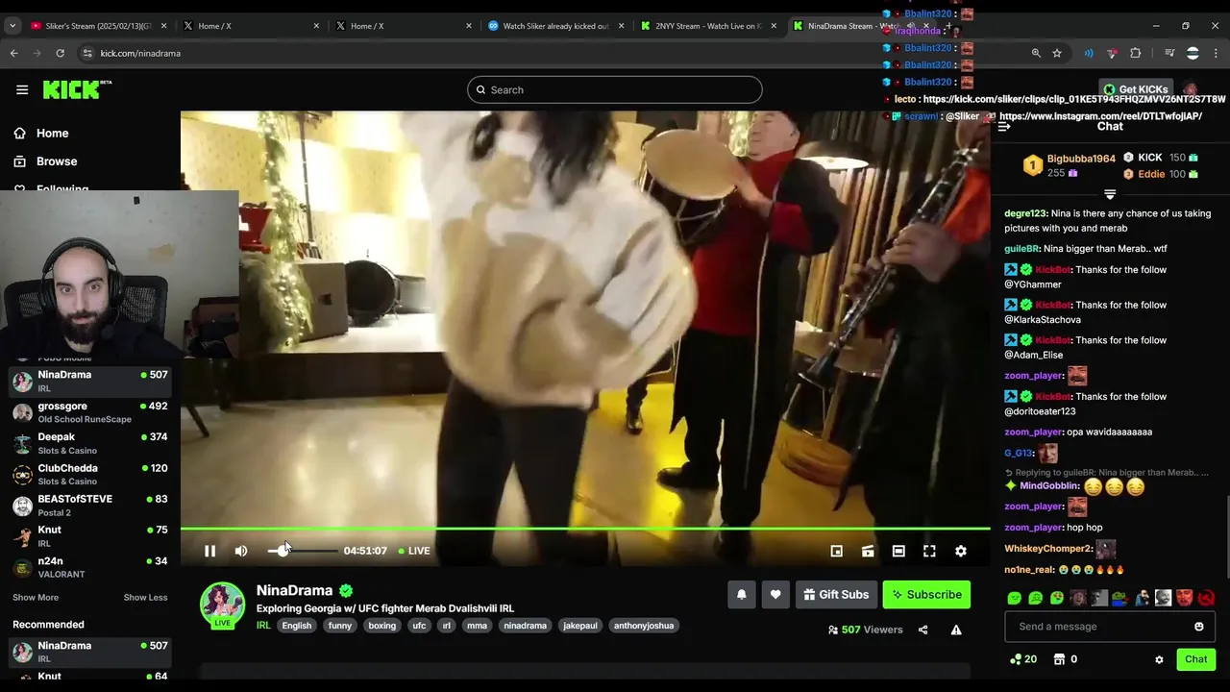Select the mma tag
Screen dimensions: 1230x692
[477, 626]
